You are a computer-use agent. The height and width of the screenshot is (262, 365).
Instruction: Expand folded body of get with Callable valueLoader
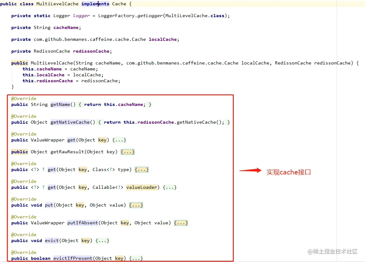(170, 187)
